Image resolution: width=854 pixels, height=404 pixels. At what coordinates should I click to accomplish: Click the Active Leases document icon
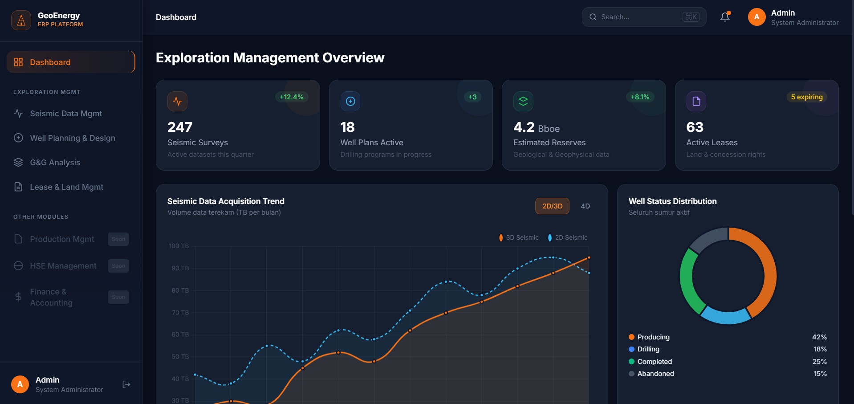[x=696, y=101]
